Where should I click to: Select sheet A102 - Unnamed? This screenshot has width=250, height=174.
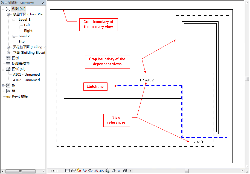(x=27, y=80)
